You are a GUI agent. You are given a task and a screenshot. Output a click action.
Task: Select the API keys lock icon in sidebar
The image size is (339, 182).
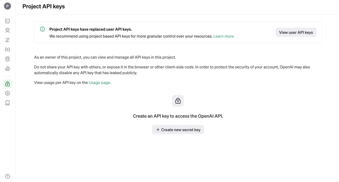coord(7,84)
